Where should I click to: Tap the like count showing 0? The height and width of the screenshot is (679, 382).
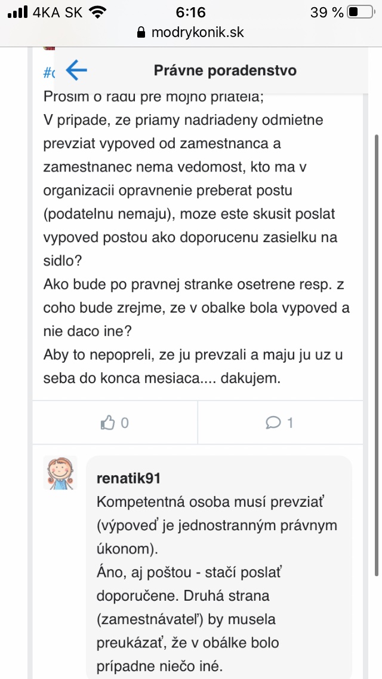tap(125, 423)
